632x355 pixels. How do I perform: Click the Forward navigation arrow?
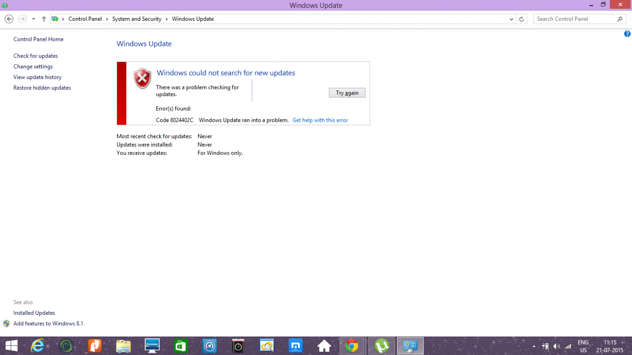(x=22, y=19)
